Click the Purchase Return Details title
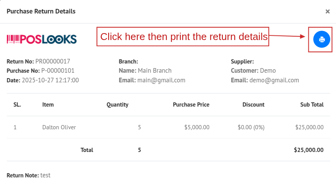This screenshot has height=192, width=336. point(41,12)
